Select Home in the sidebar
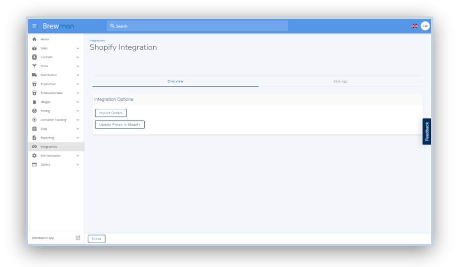The image size is (476, 267). [x=56, y=40]
